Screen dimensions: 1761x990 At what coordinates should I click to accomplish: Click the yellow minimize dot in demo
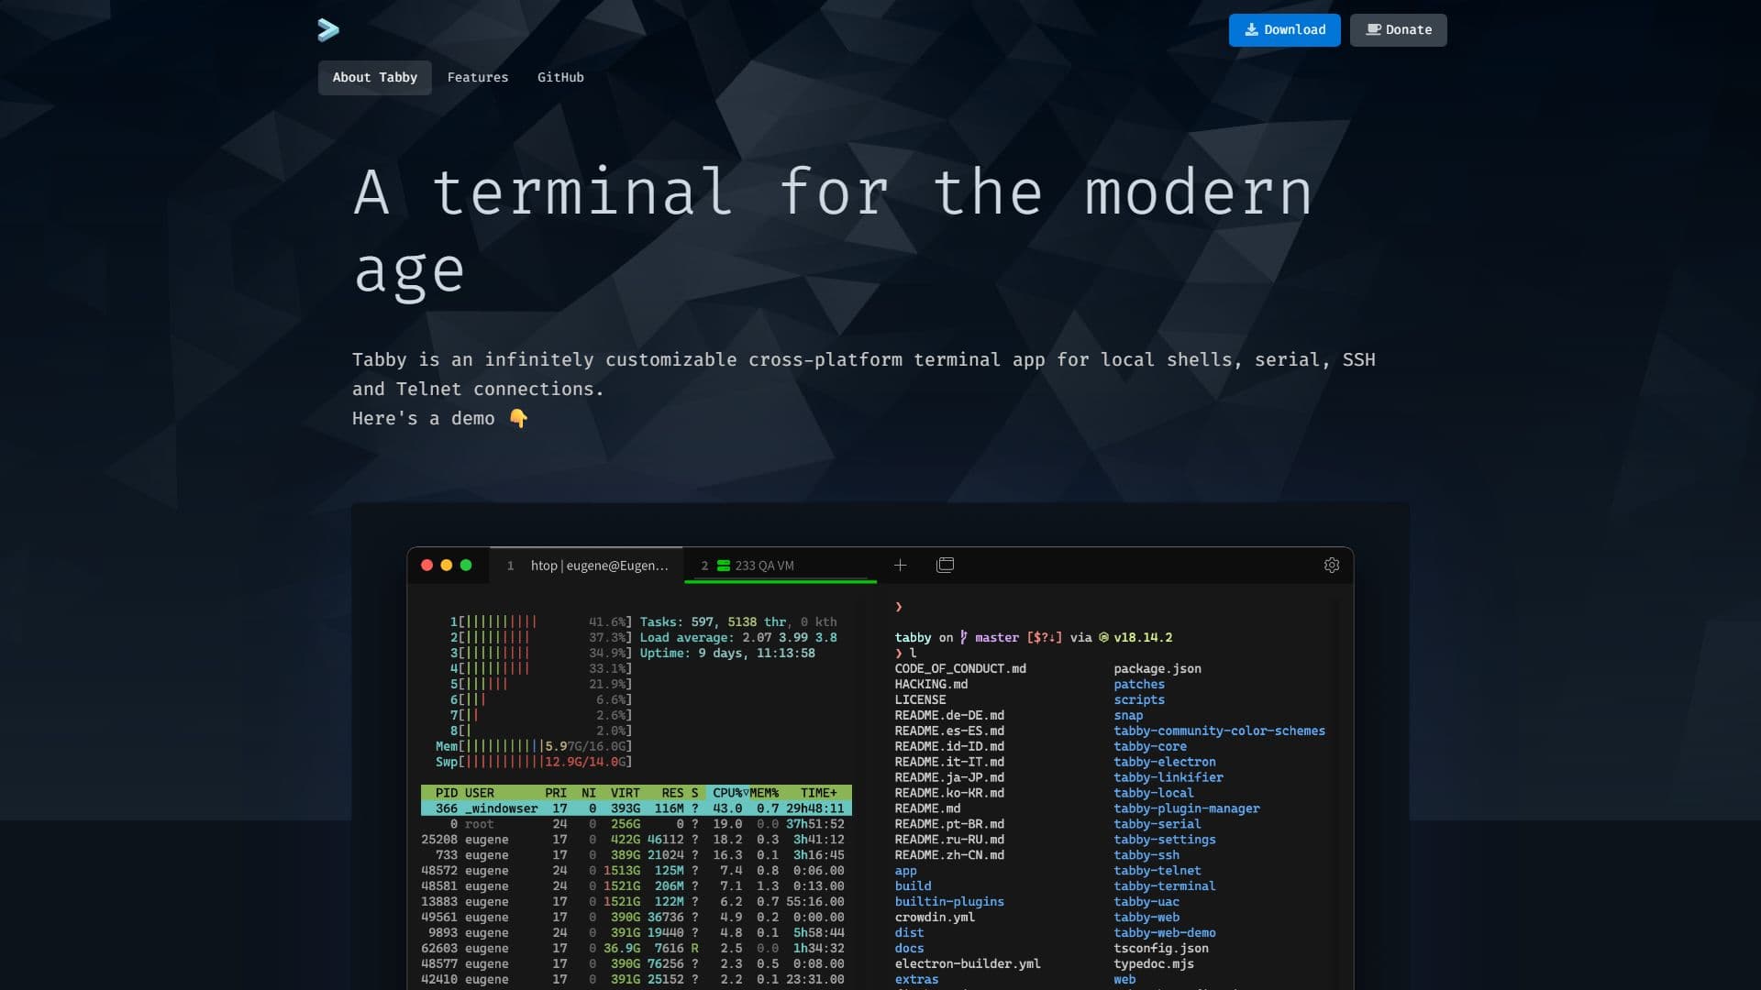[446, 566]
